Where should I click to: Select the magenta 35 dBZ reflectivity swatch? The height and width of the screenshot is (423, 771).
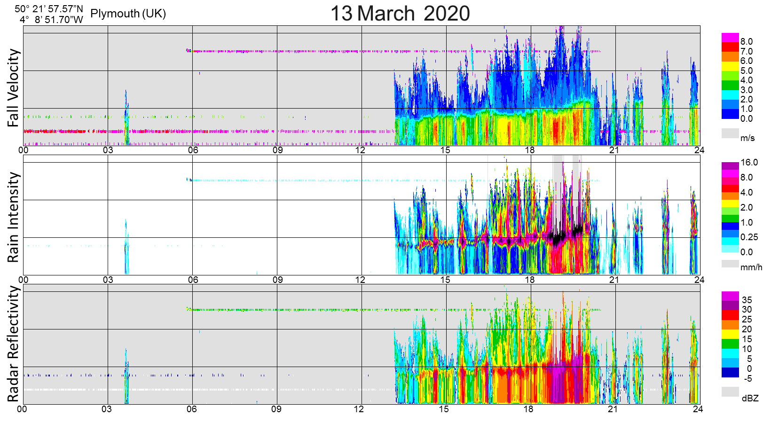[730, 296]
